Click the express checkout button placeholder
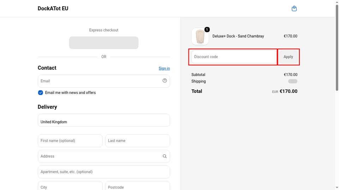The width and height of the screenshot is (339, 190). [x=104, y=43]
